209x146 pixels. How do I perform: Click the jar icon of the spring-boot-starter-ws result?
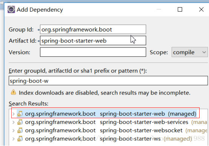tap(20, 139)
